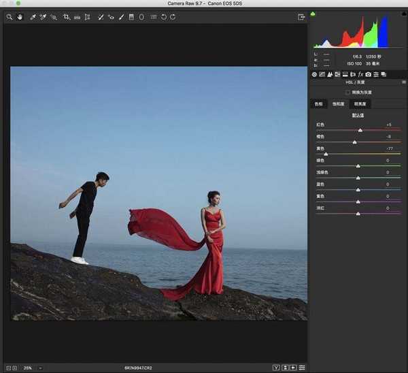
Task: Switch to the Luminance (明亮度) tab
Action: (360, 104)
